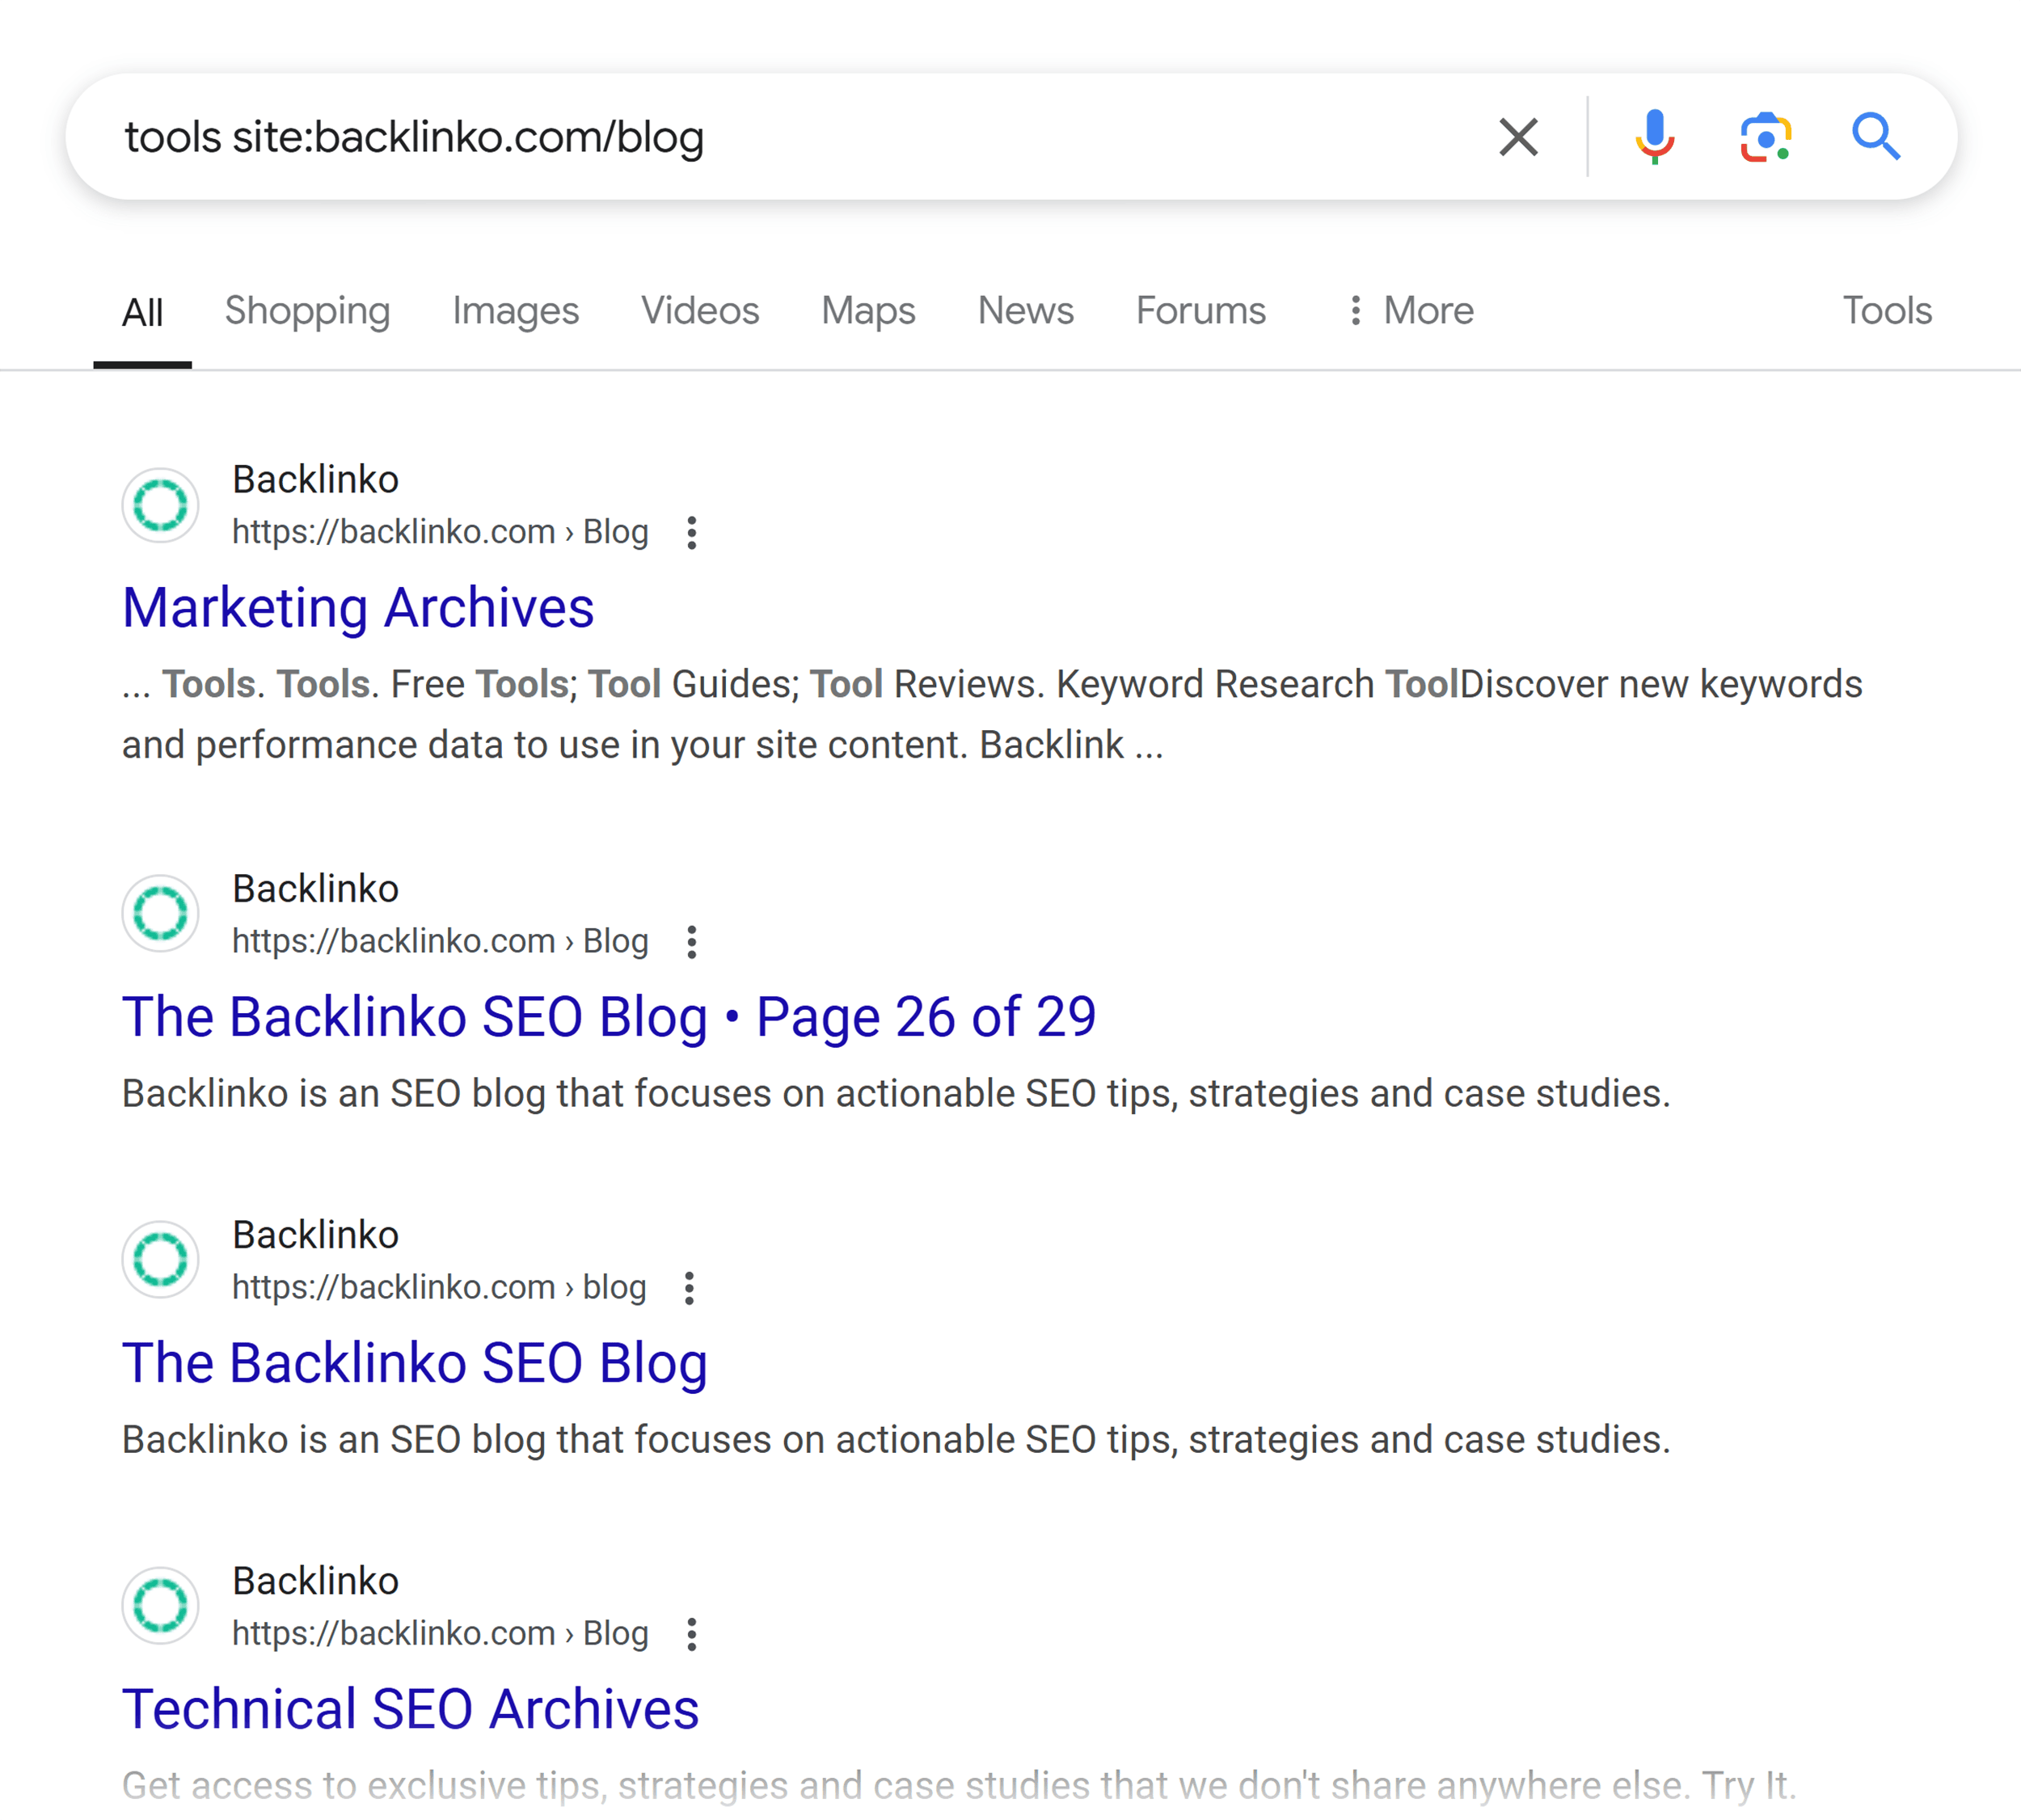
Task: Open three-dot menu for Marketing Archives result
Action: pyautogui.click(x=691, y=533)
